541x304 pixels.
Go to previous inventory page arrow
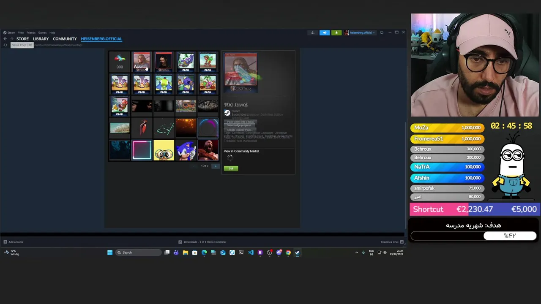[194, 166]
